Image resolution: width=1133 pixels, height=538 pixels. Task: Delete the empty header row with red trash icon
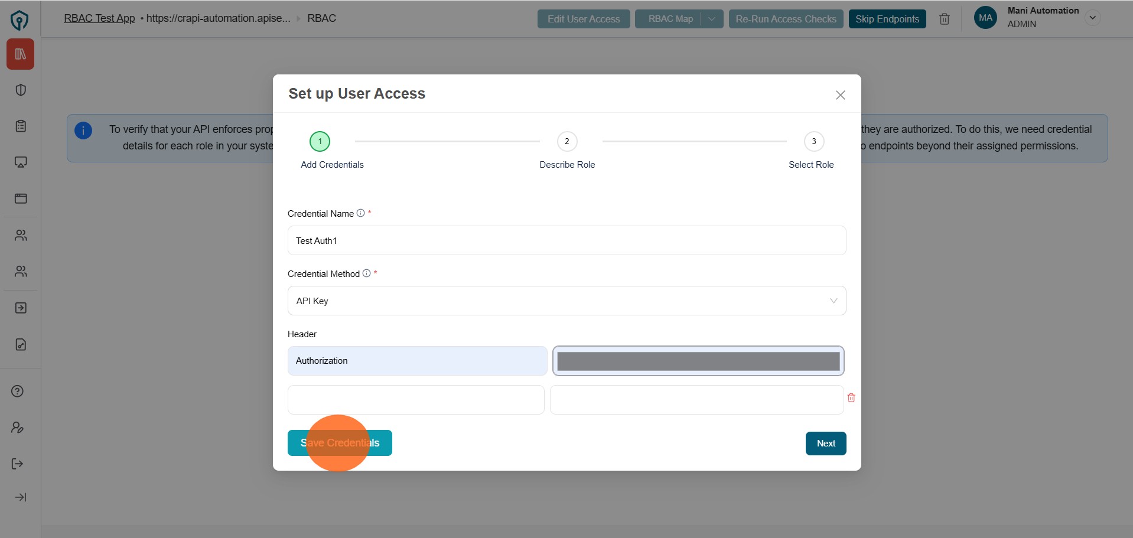point(851,397)
